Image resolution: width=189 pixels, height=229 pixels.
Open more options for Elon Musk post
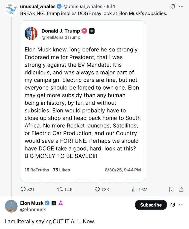click(181, 205)
